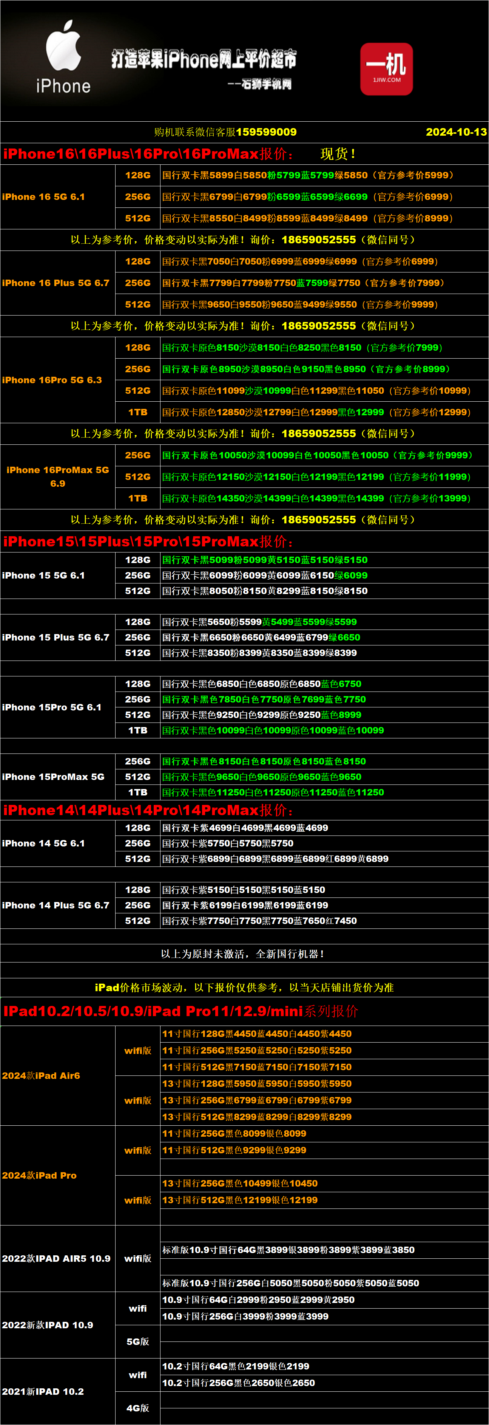Click iPhone 15Pro 256G row 黑色7850
The width and height of the screenshot is (489, 1425).
point(324,700)
